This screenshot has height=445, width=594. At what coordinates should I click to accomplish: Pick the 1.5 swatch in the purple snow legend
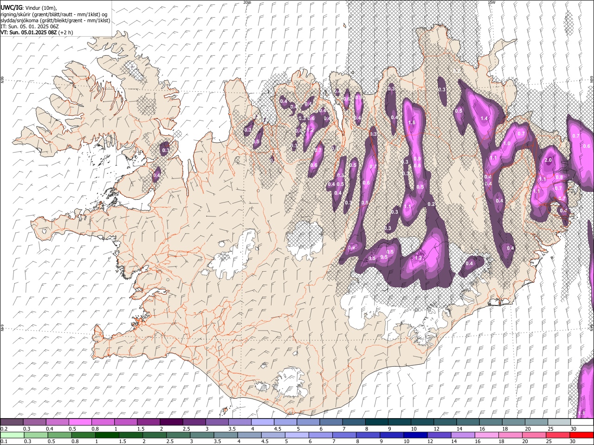point(148,422)
